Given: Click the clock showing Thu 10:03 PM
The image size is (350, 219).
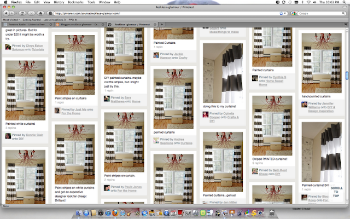Looking at the screenshot, I should (x=329, y=2).
